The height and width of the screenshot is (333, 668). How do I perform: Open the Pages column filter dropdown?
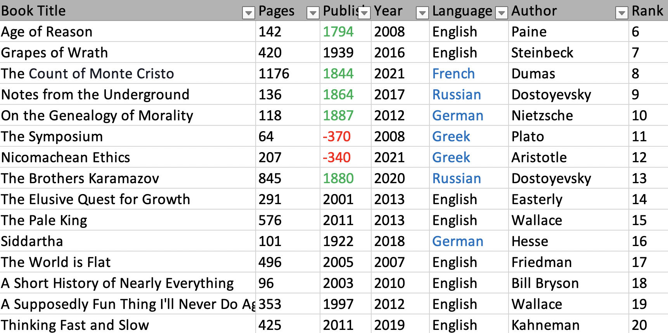click(x=313, y=13)
